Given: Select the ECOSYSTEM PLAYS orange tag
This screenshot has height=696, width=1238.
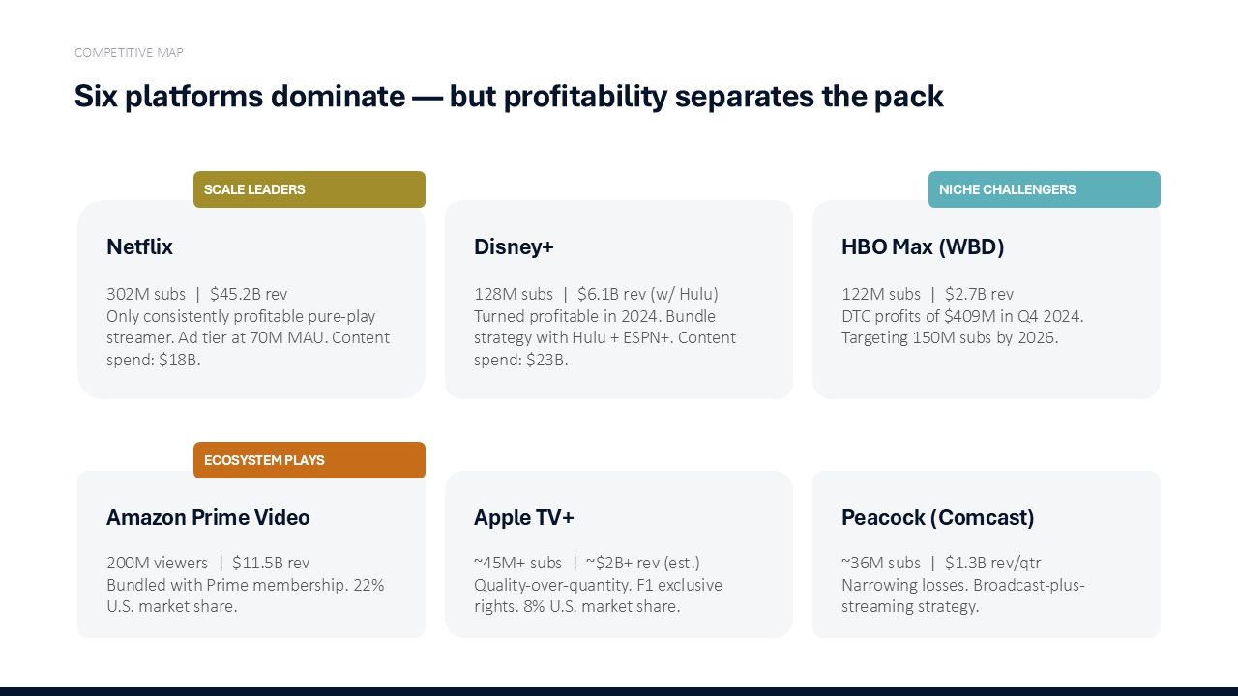Looking at the screenshot, I should click(x=309, y=460).
